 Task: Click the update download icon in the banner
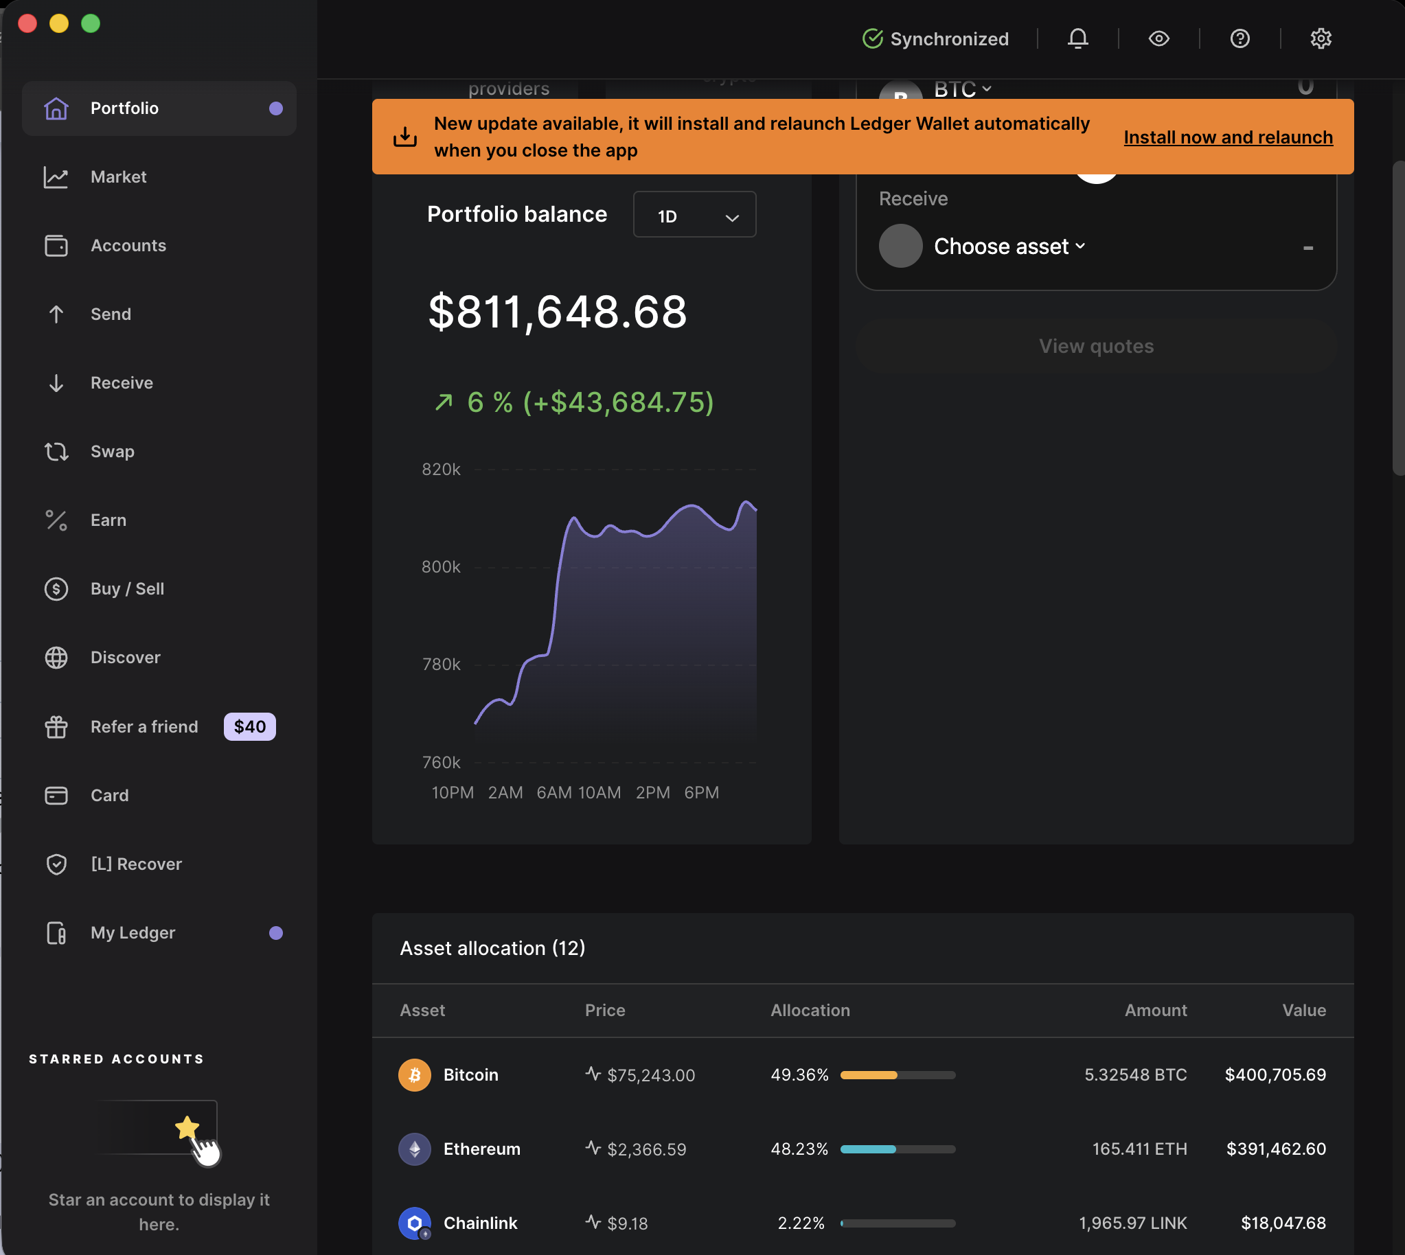405,137
